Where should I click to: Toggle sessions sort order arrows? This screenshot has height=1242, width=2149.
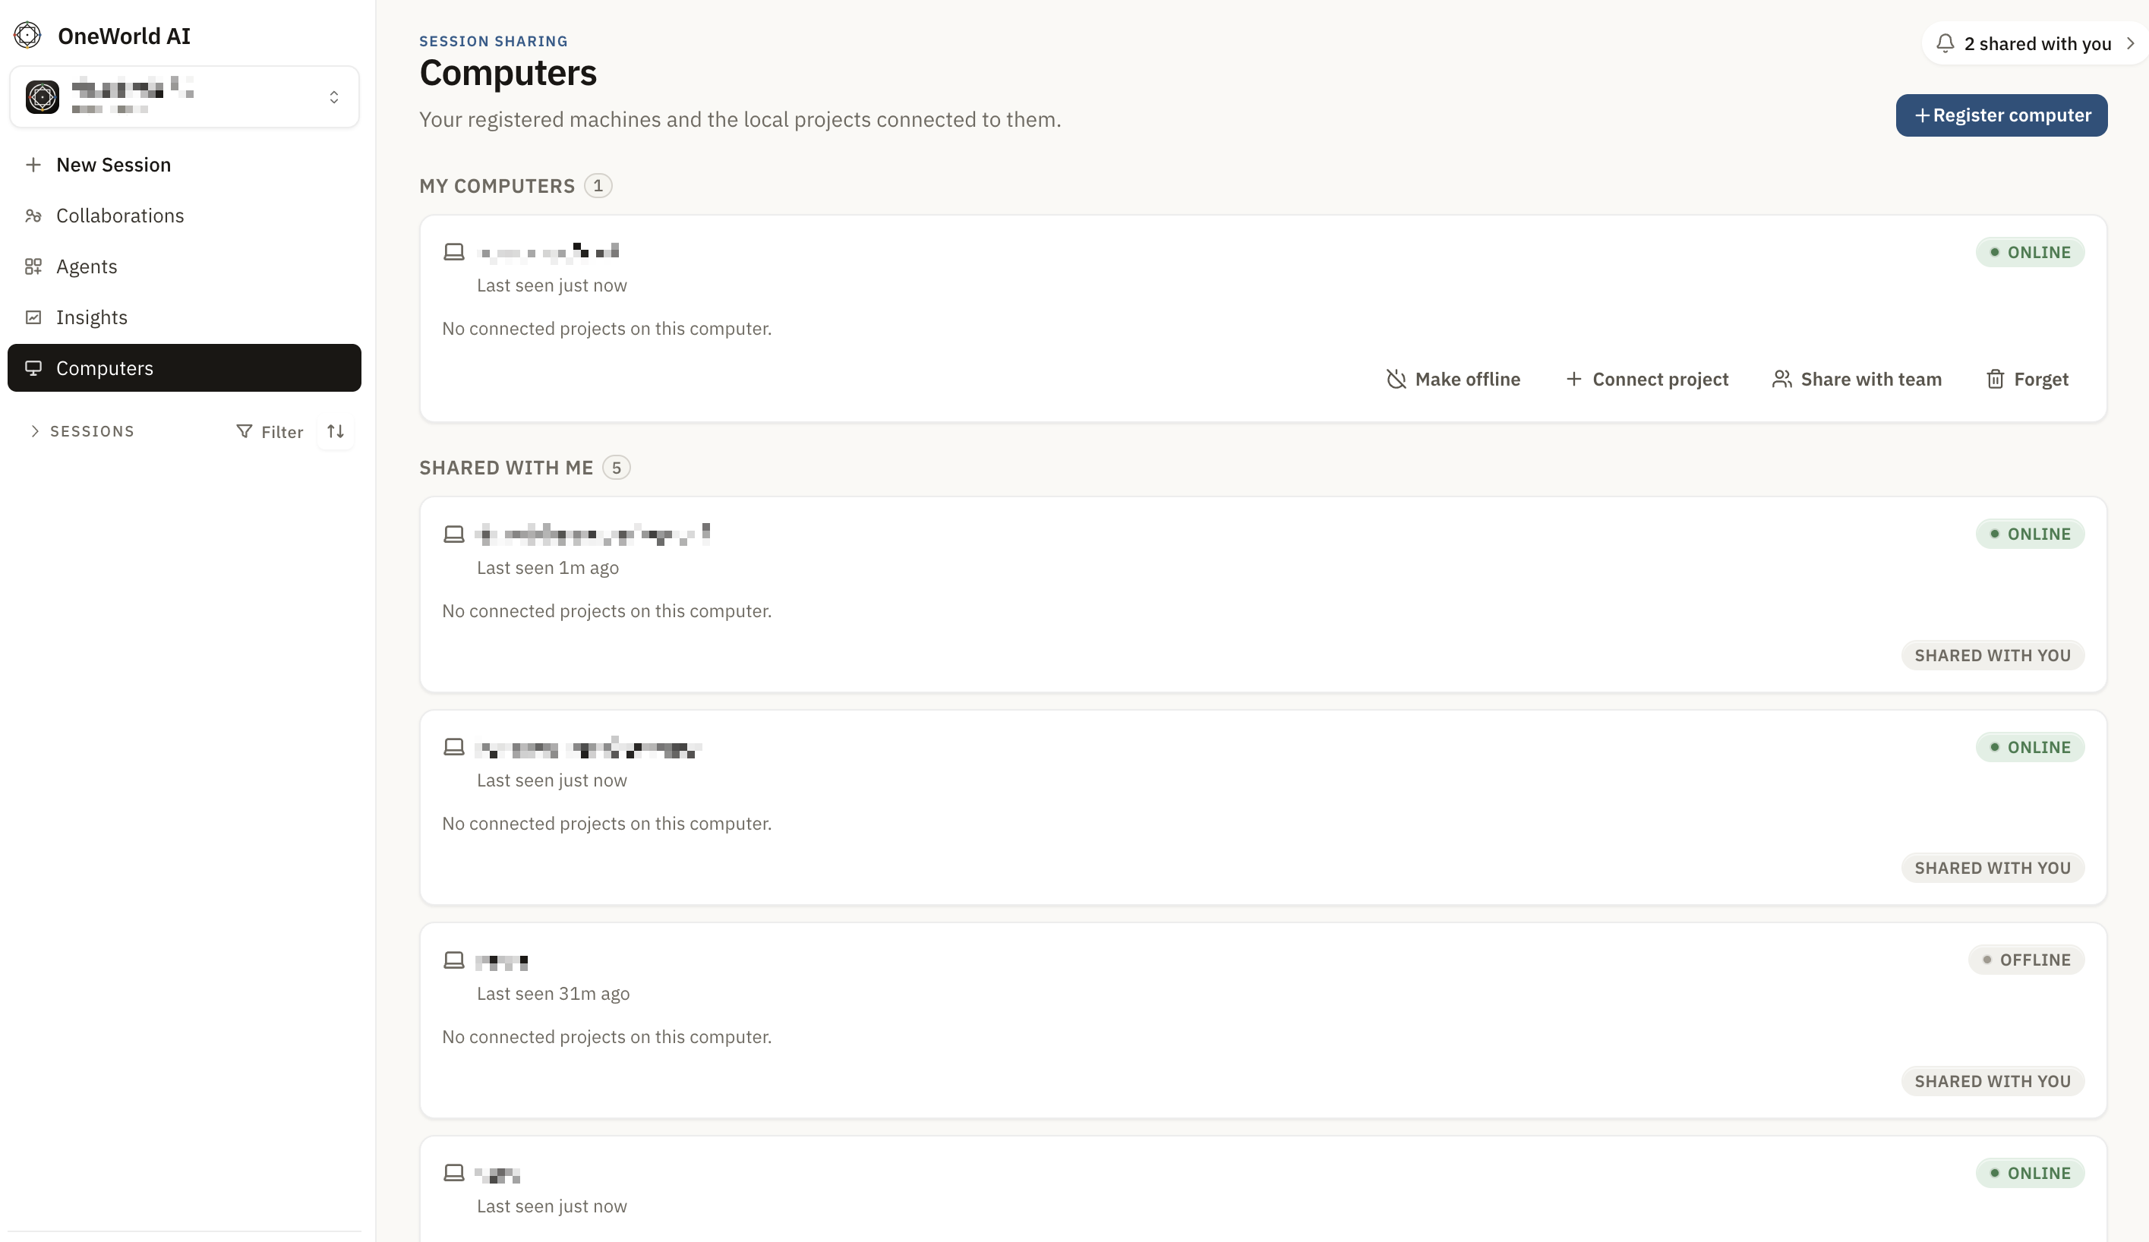click(x=335, y=431)
